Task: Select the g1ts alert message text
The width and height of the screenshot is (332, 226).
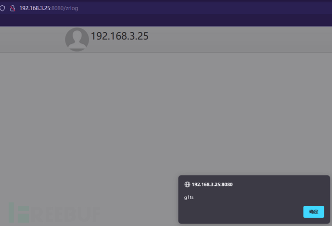Action: [x=189, y=198]
